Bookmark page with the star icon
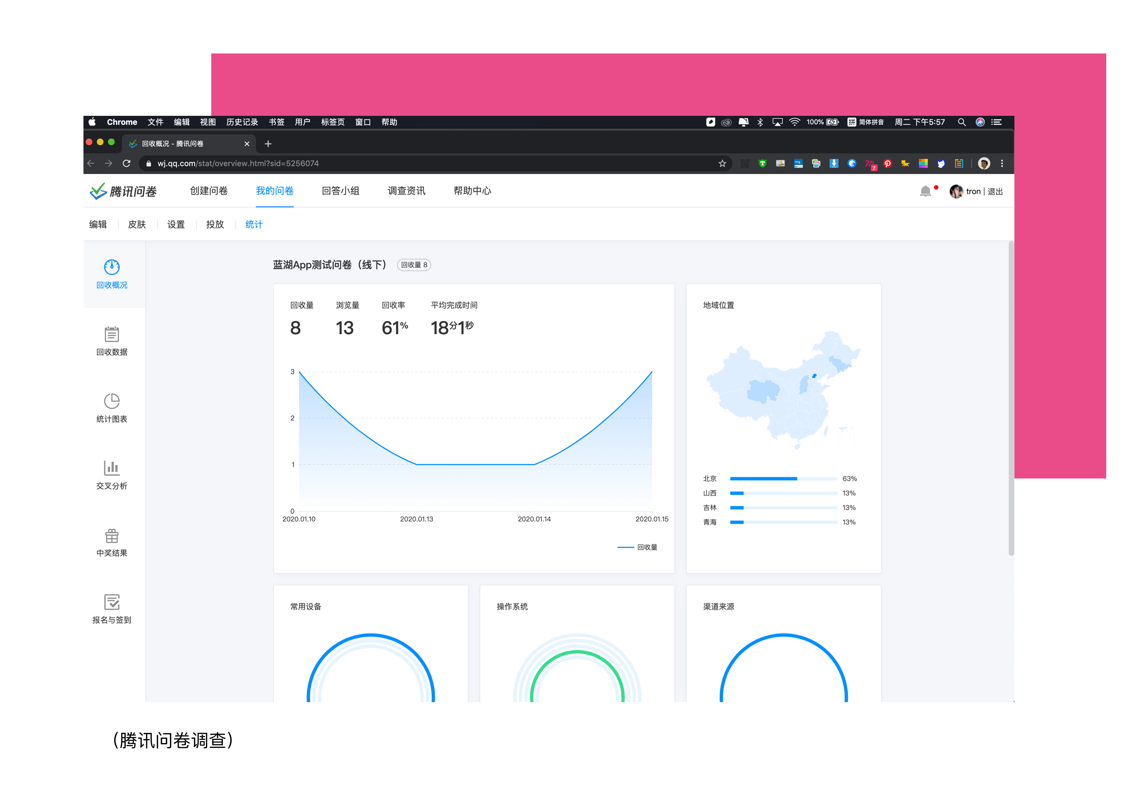 722,163
